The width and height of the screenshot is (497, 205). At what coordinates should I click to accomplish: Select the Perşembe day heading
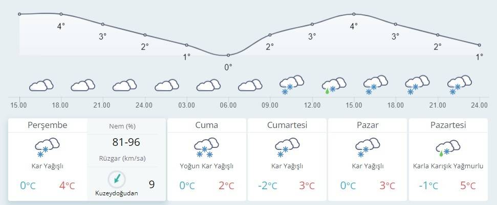point(47,125)
